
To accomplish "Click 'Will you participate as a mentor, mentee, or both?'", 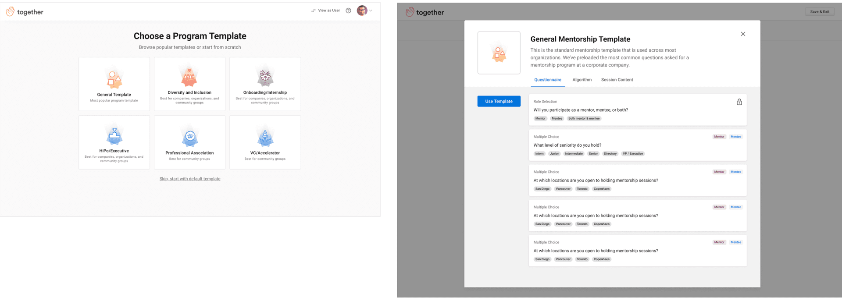I will coord(581,110).
